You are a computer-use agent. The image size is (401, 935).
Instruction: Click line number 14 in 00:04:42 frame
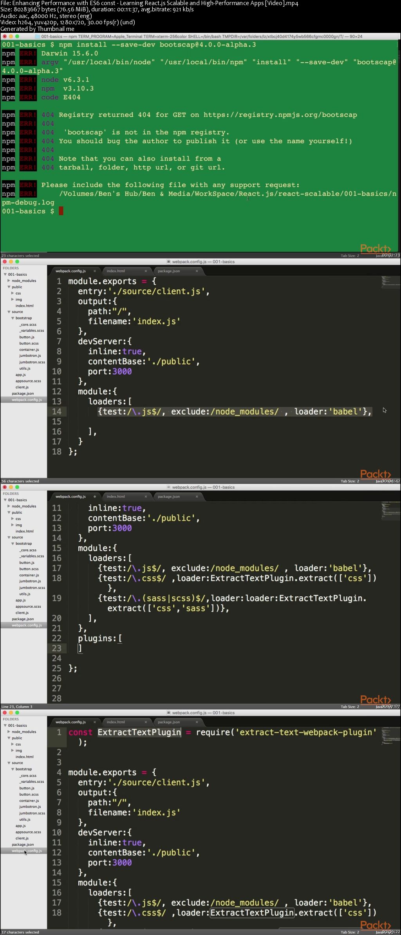(x=57, y=412)
